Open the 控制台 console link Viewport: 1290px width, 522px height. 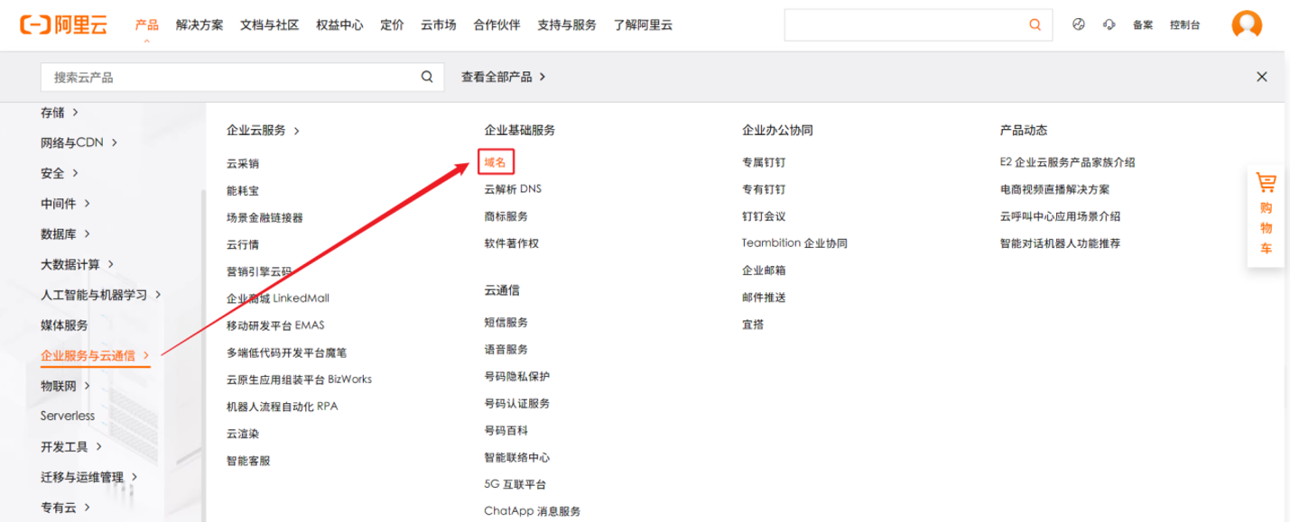1185,25
